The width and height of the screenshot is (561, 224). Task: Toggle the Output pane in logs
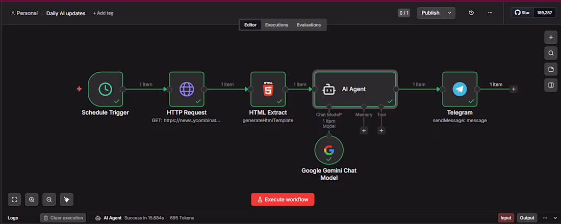pyautogui.click(x=527, y=217)
